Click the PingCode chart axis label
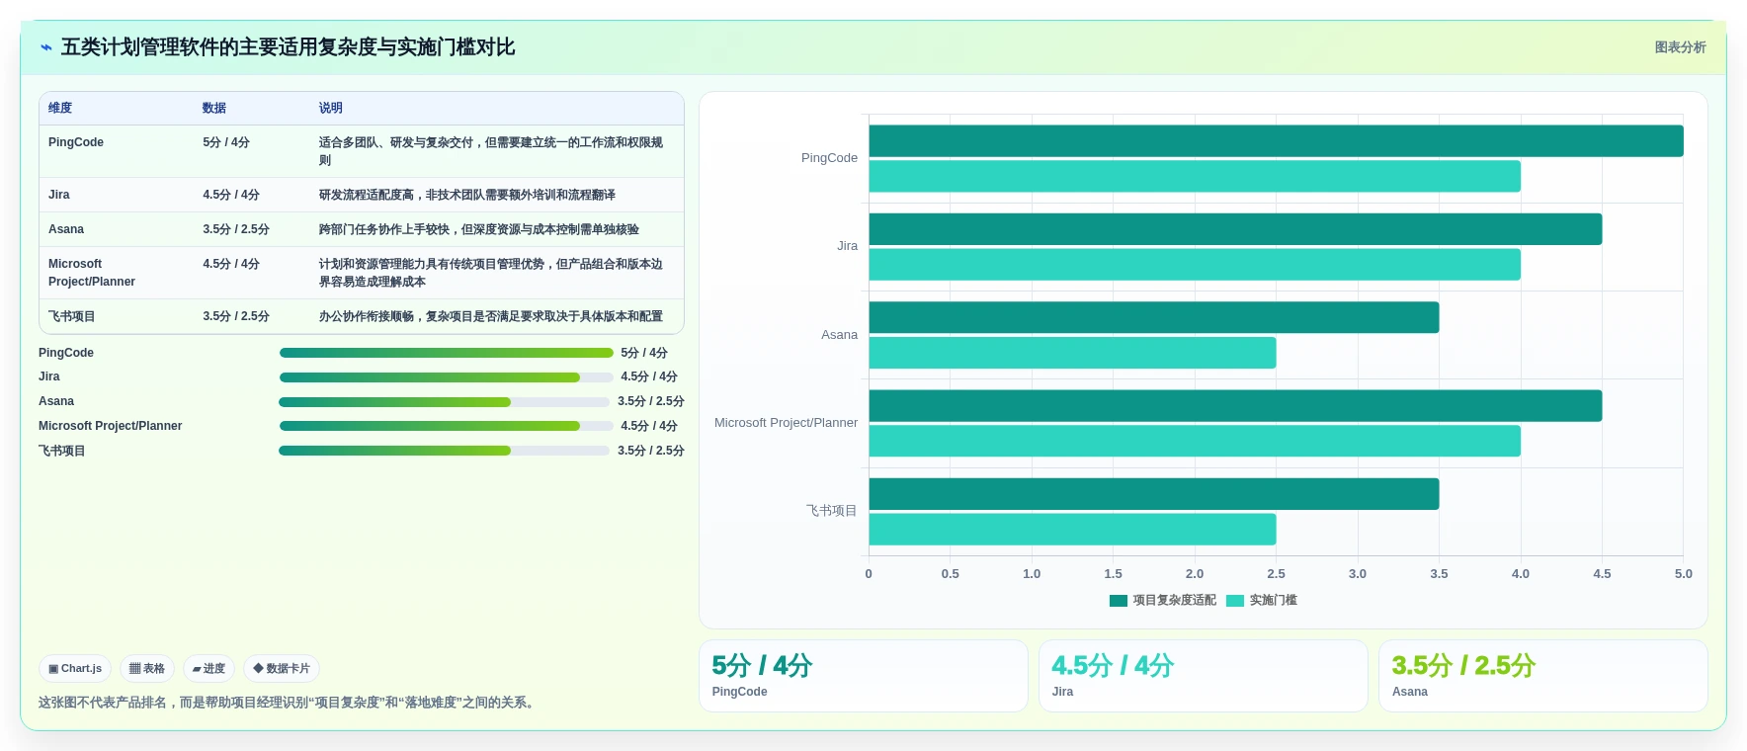Viewport: 1747px width, 751px height. tap(829, 158)
